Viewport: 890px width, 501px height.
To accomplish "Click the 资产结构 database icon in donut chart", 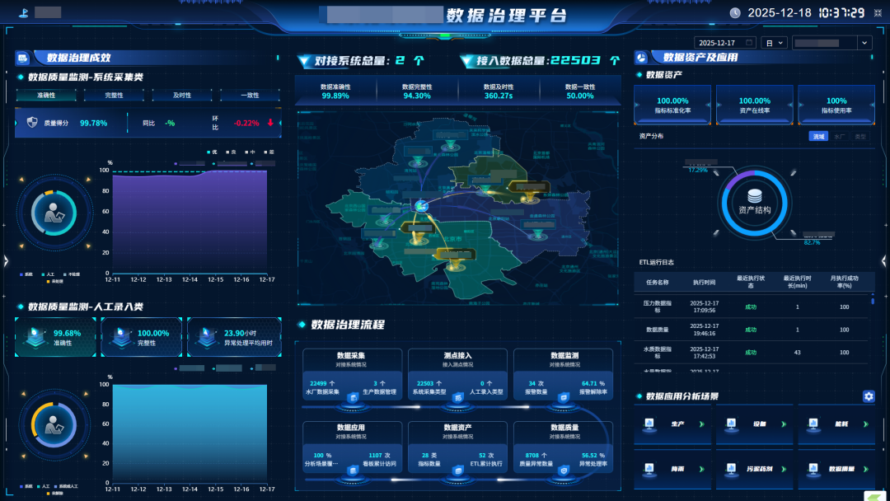I will pos(755,196).
